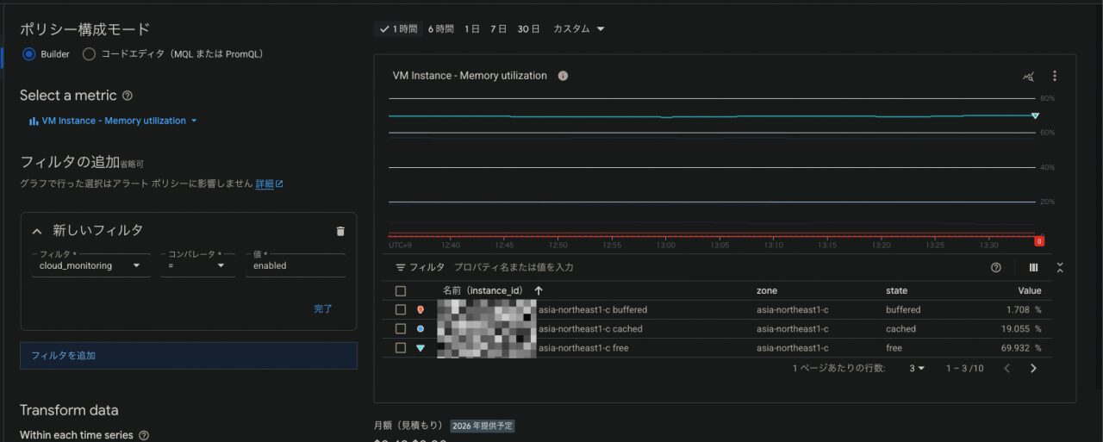Select the 30日 time range

[x=528, y=29]
